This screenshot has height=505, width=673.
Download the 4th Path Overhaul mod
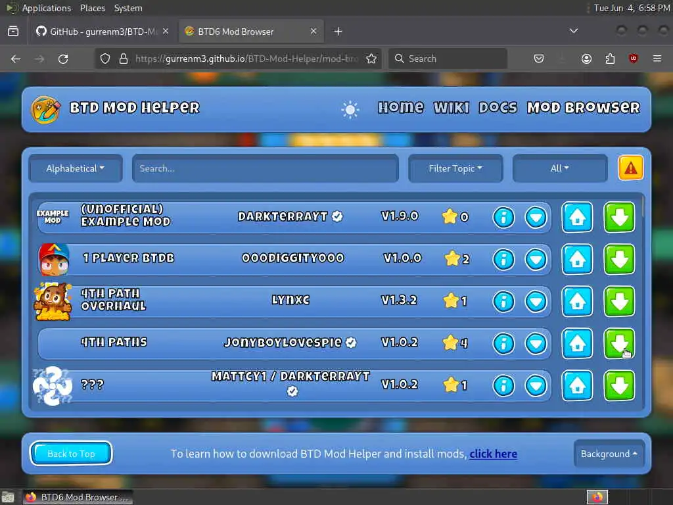(619, 301)
